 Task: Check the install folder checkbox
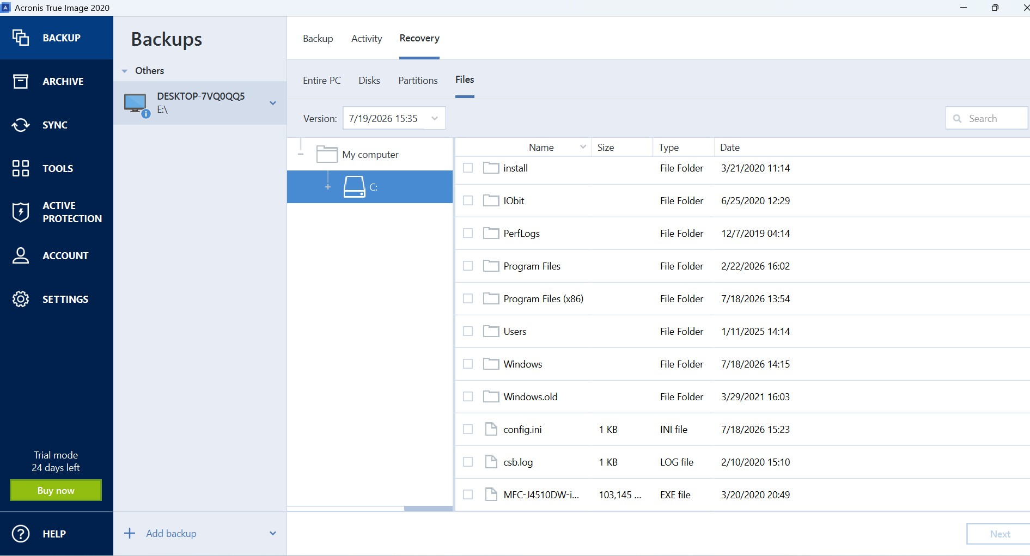(x=468, y=168)
